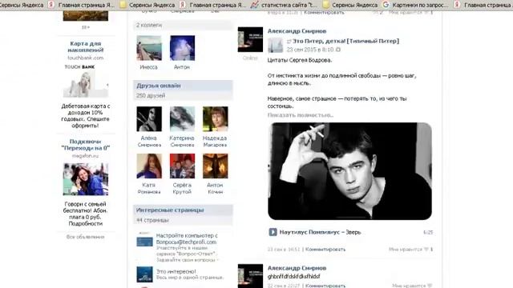The height and width of the screenshot is (288, 513).
Task: Open Александр Смирнов's name on the Питер repost
Action: point(297,31)
